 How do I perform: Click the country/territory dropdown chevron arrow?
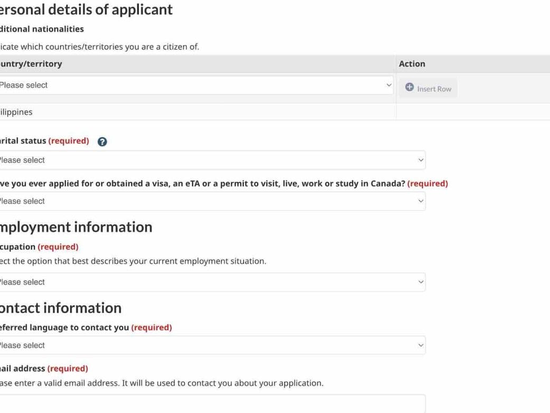point(389,85)
